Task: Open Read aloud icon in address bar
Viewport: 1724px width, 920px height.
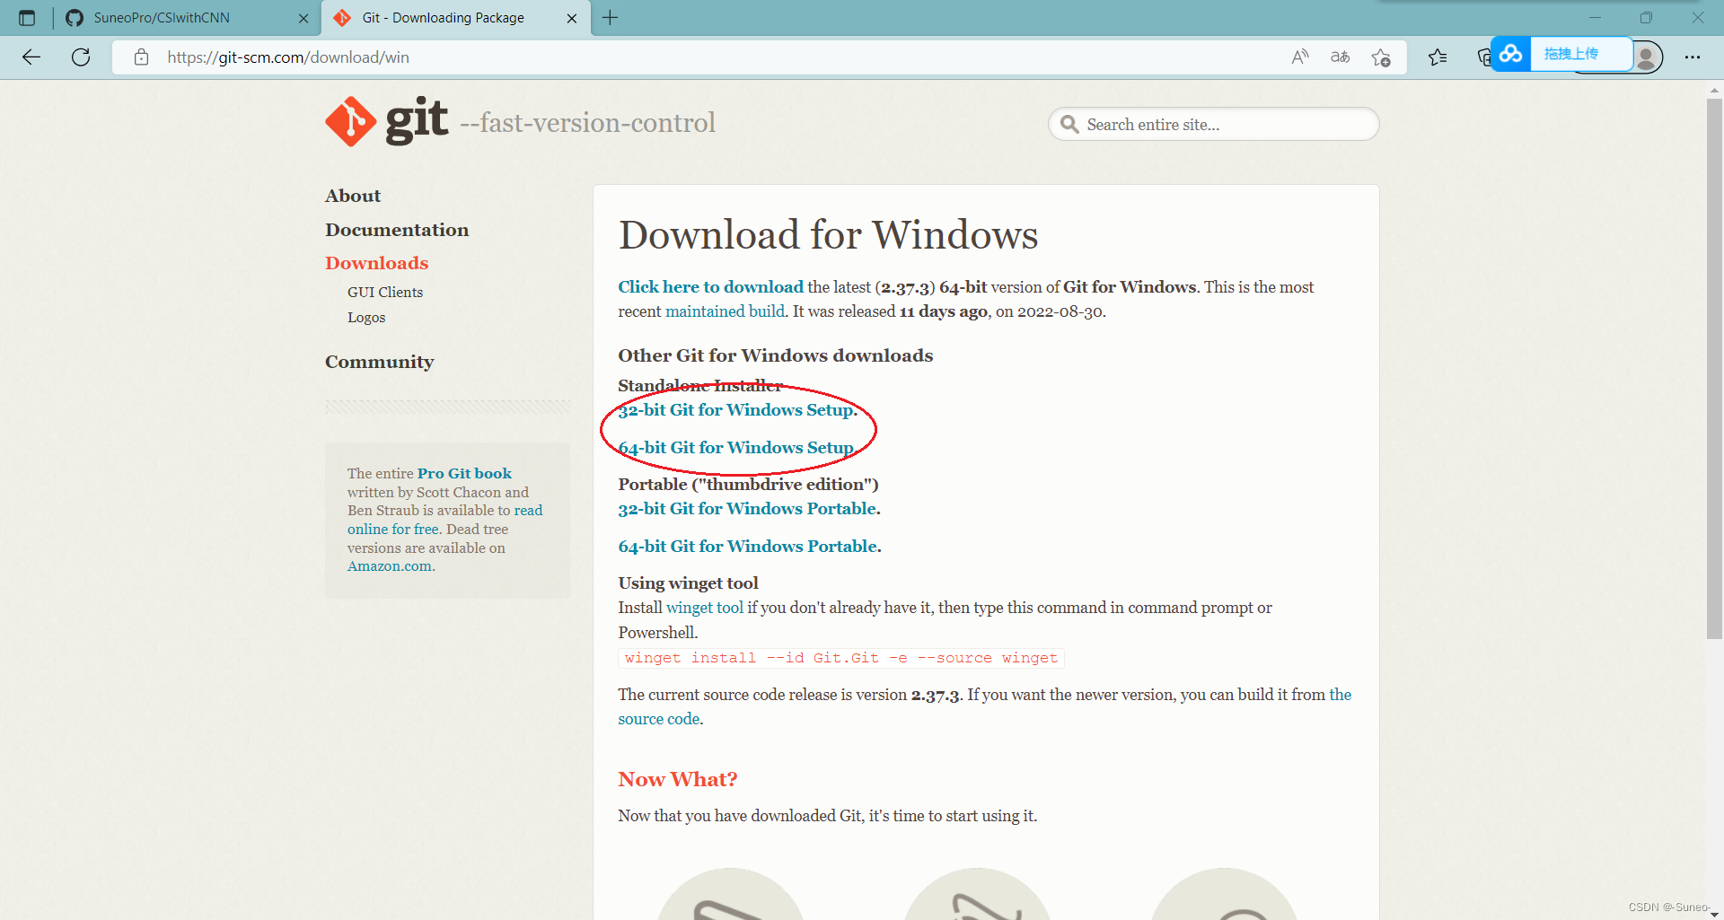Action: 1299,57
